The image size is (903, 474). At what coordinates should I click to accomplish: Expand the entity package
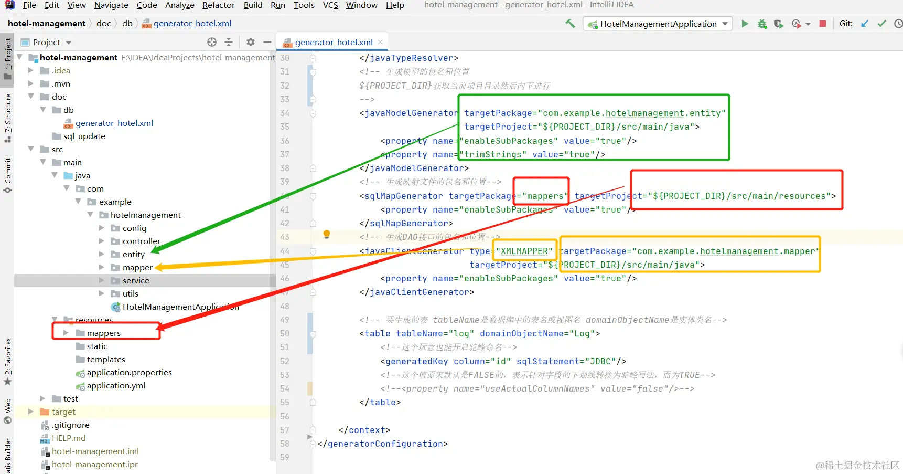(x=102, y=254)
